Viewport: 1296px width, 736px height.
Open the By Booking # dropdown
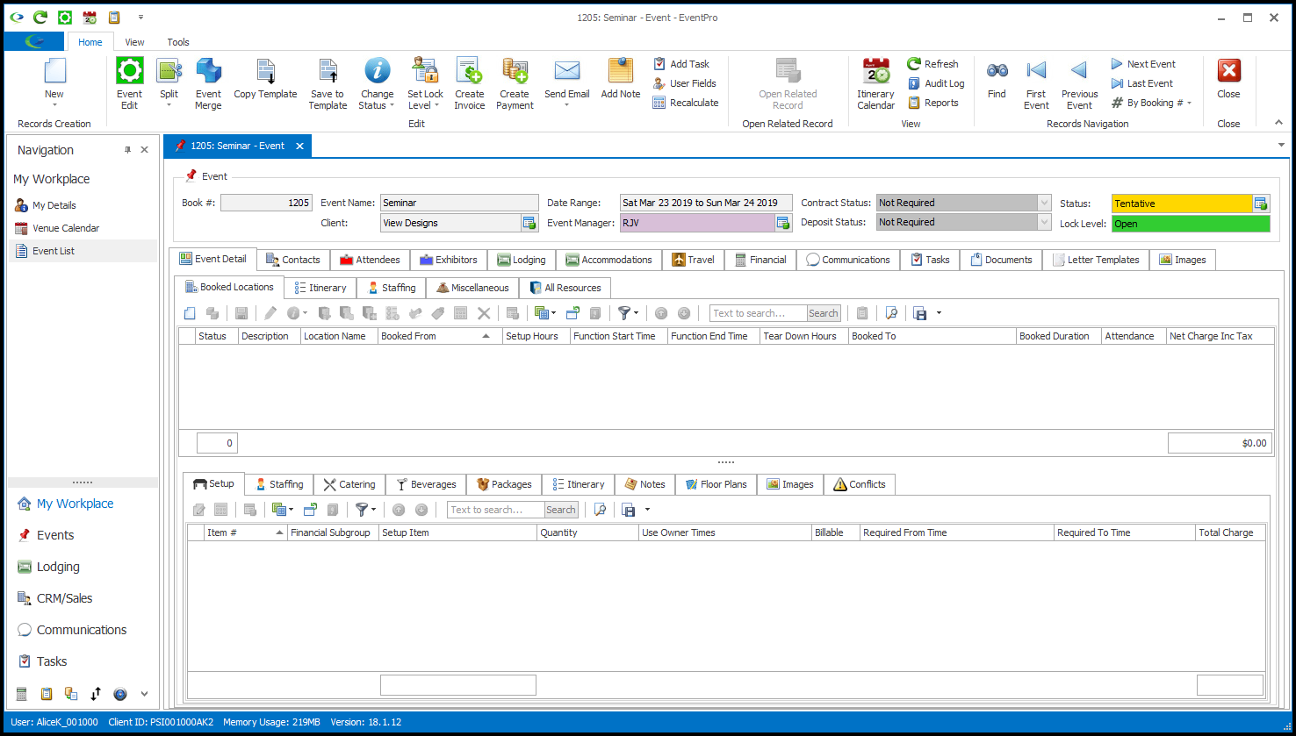pyautogui.click(x=1189, y=103)
